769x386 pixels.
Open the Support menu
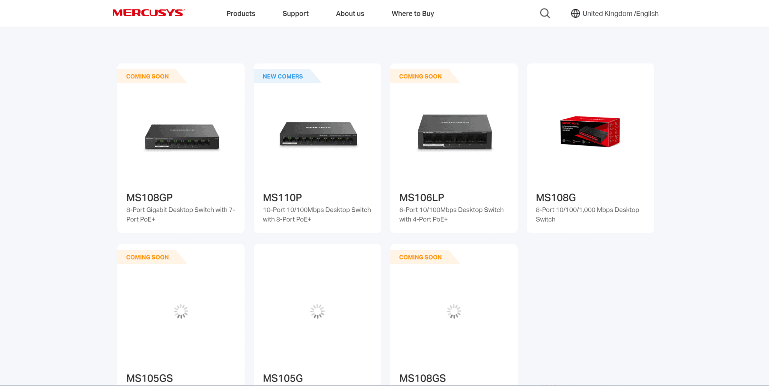tap(296, 14)
